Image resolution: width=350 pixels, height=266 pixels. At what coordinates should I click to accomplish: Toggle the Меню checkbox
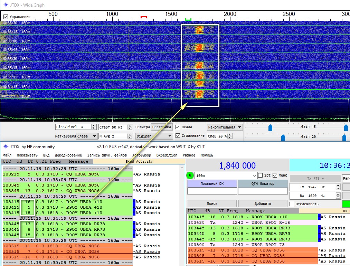pyautogui.click(x=275, y=175)
